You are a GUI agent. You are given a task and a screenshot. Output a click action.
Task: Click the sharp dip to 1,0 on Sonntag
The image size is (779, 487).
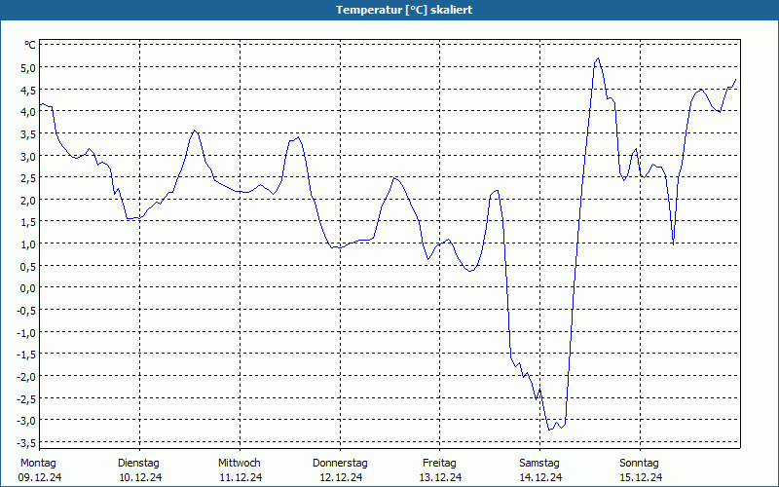pos(673,244)
